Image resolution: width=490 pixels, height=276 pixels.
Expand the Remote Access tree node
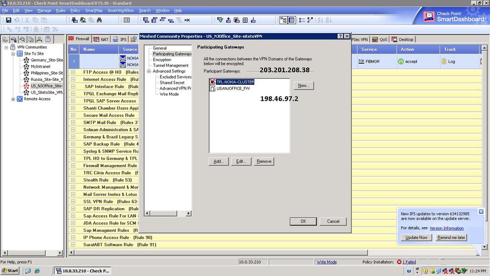pos(13,99)
